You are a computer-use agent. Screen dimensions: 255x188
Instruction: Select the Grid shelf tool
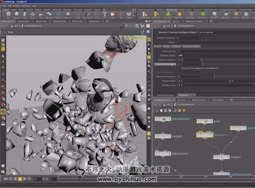(41, 15)
